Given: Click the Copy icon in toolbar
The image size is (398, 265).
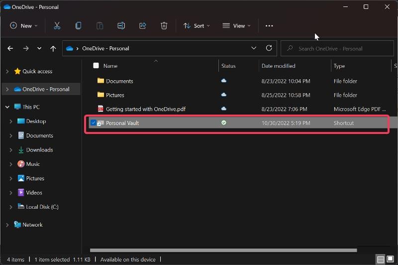Looking at the screenshot, I should point(79,26).
